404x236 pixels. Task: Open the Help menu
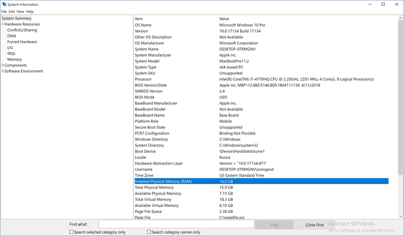pyautogui.click(x=30, y=12)
